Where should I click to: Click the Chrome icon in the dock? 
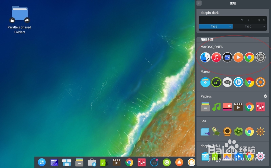point(129,162)
